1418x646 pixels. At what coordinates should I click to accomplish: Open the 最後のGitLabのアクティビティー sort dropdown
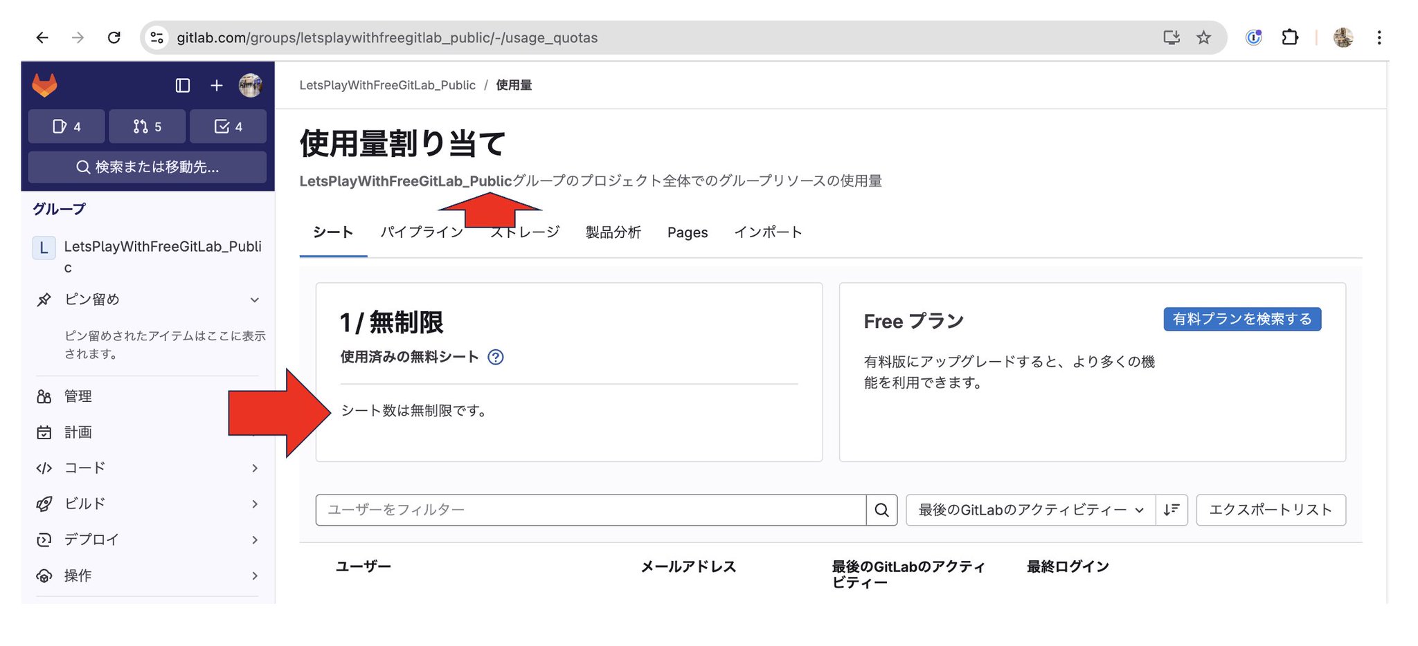[x=1030, y=510]
